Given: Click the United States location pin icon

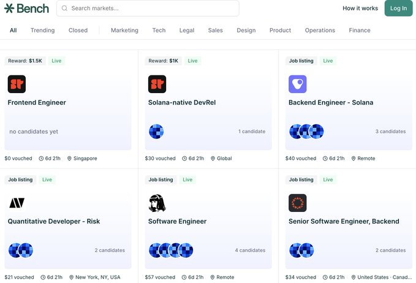Looking at the screenshot, I should coord(354,277).
